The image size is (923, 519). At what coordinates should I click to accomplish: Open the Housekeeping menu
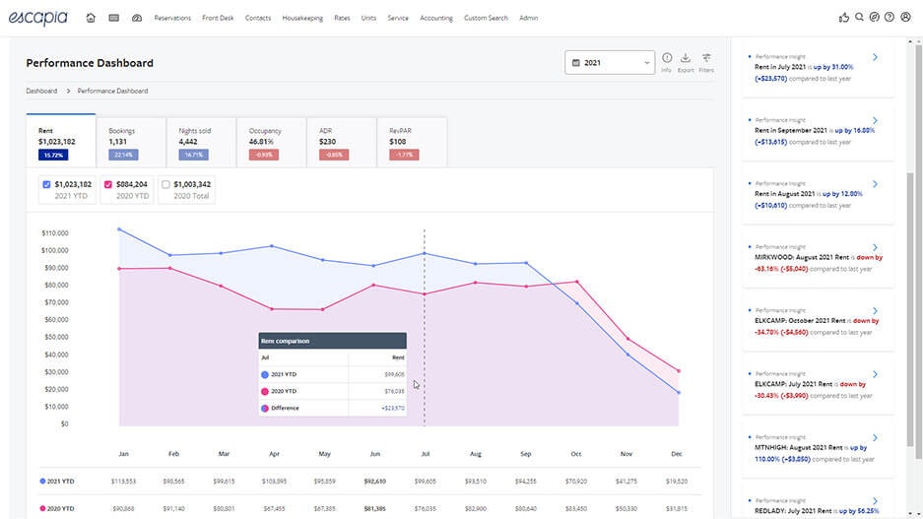coord(302,18)
